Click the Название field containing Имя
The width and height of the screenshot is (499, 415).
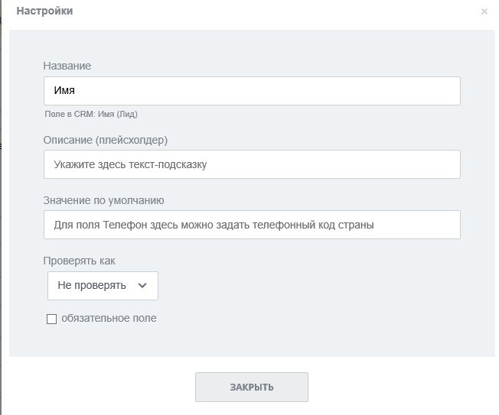click(x=252, y=91)
